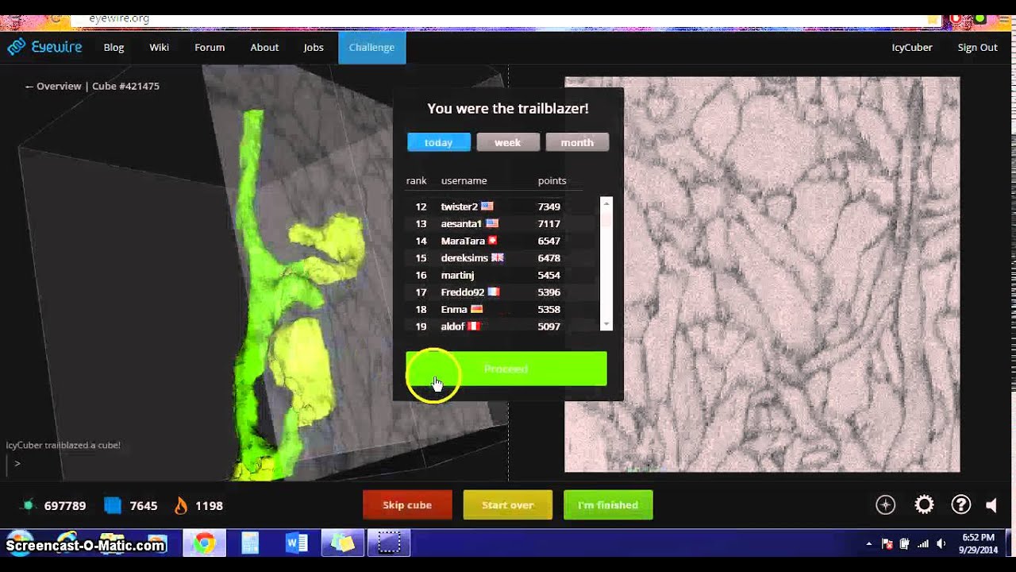Screen dimensions: 1016x572
Task: Click the system volume tray icon
Action: tap(941, 544)
